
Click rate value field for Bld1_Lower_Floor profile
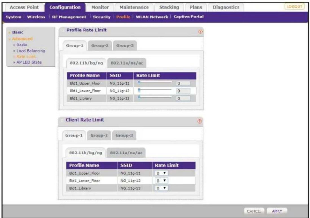point(183,91)
